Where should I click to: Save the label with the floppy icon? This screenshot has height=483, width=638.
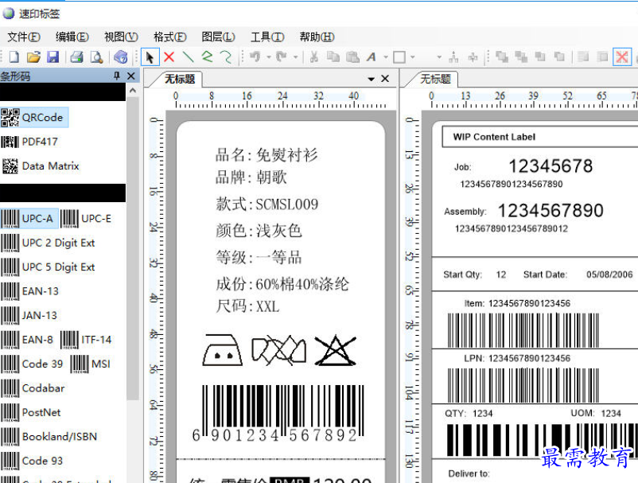pyautogui.click(x=53, y=57)
